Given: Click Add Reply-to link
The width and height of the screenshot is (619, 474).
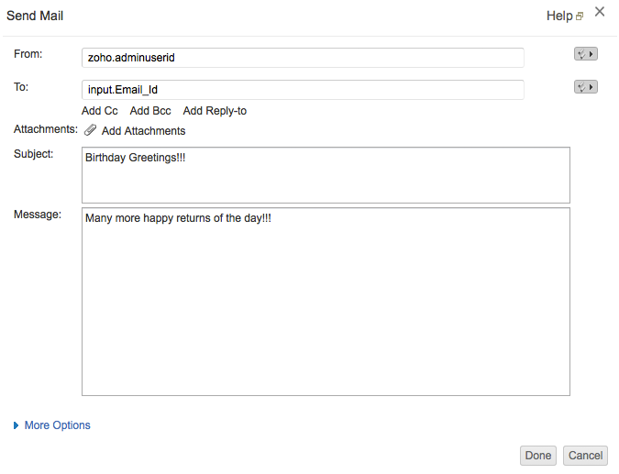Looking at the screenshot, I should tap(215, 111).
